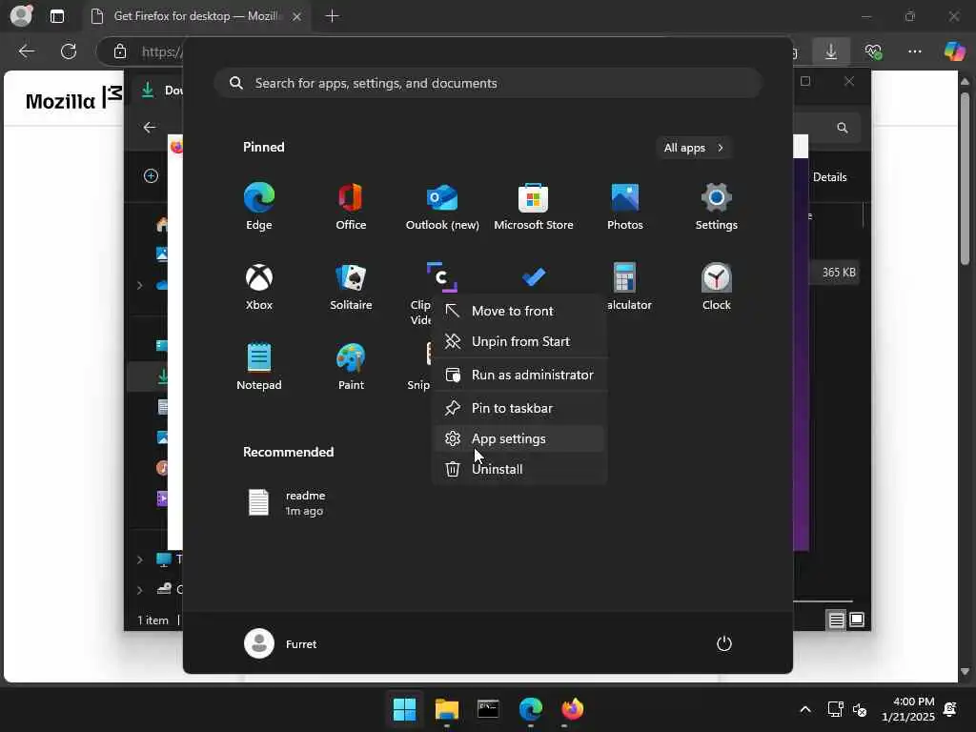Switch File Explorer to details view

click(x=836, y=620)
